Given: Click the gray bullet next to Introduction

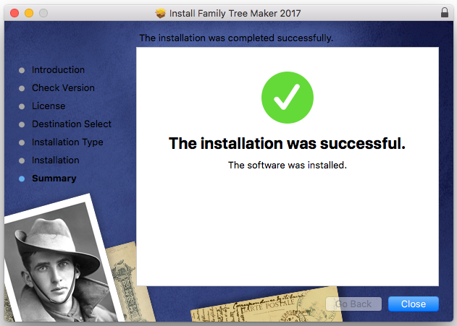Looking at the screenshot, I should (22, 70).
